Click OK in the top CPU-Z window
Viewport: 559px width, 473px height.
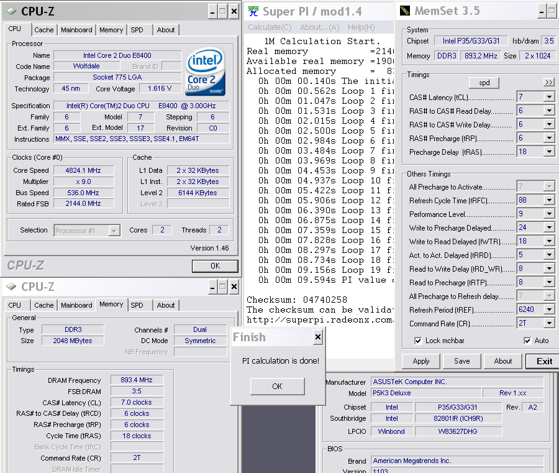click(x=215, y=266)
